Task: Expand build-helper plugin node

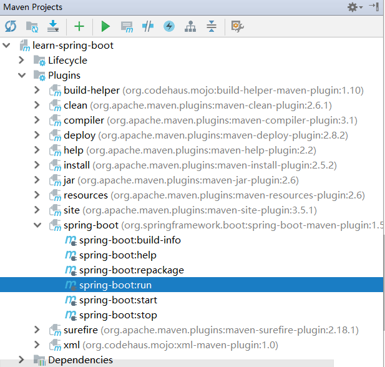Action: point(37,90)
